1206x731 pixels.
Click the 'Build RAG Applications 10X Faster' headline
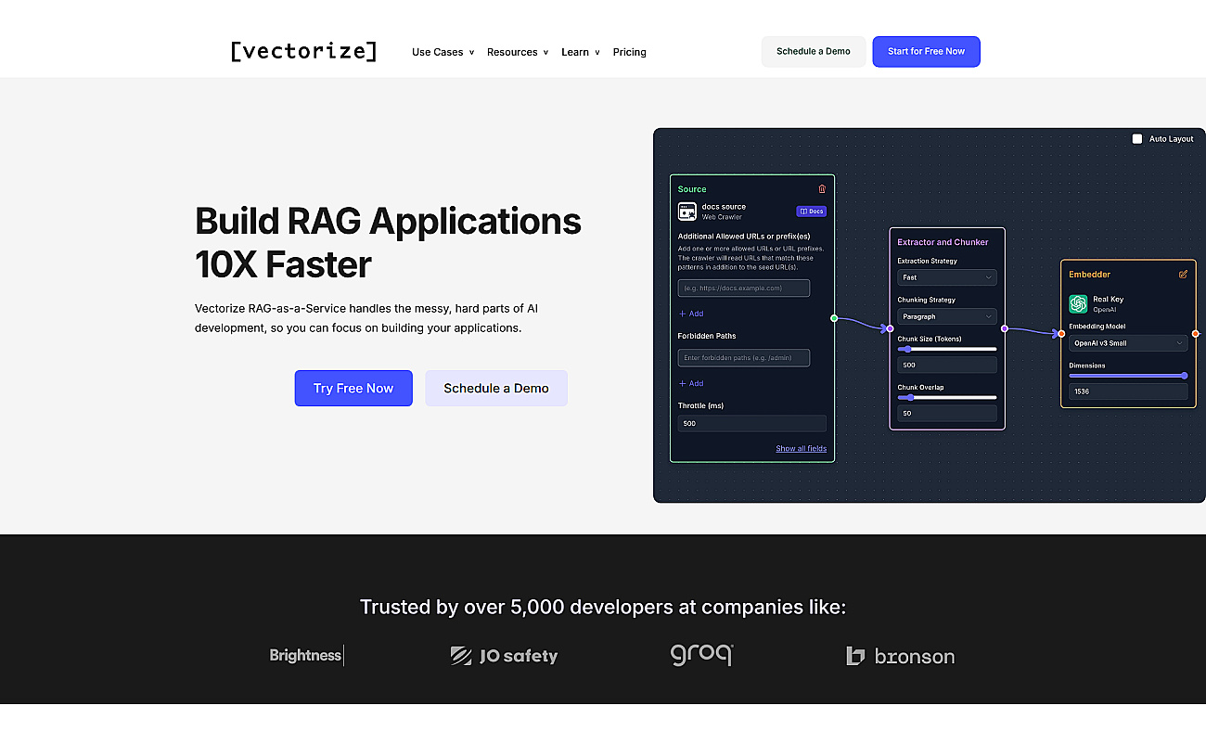[x=388, y=242]
